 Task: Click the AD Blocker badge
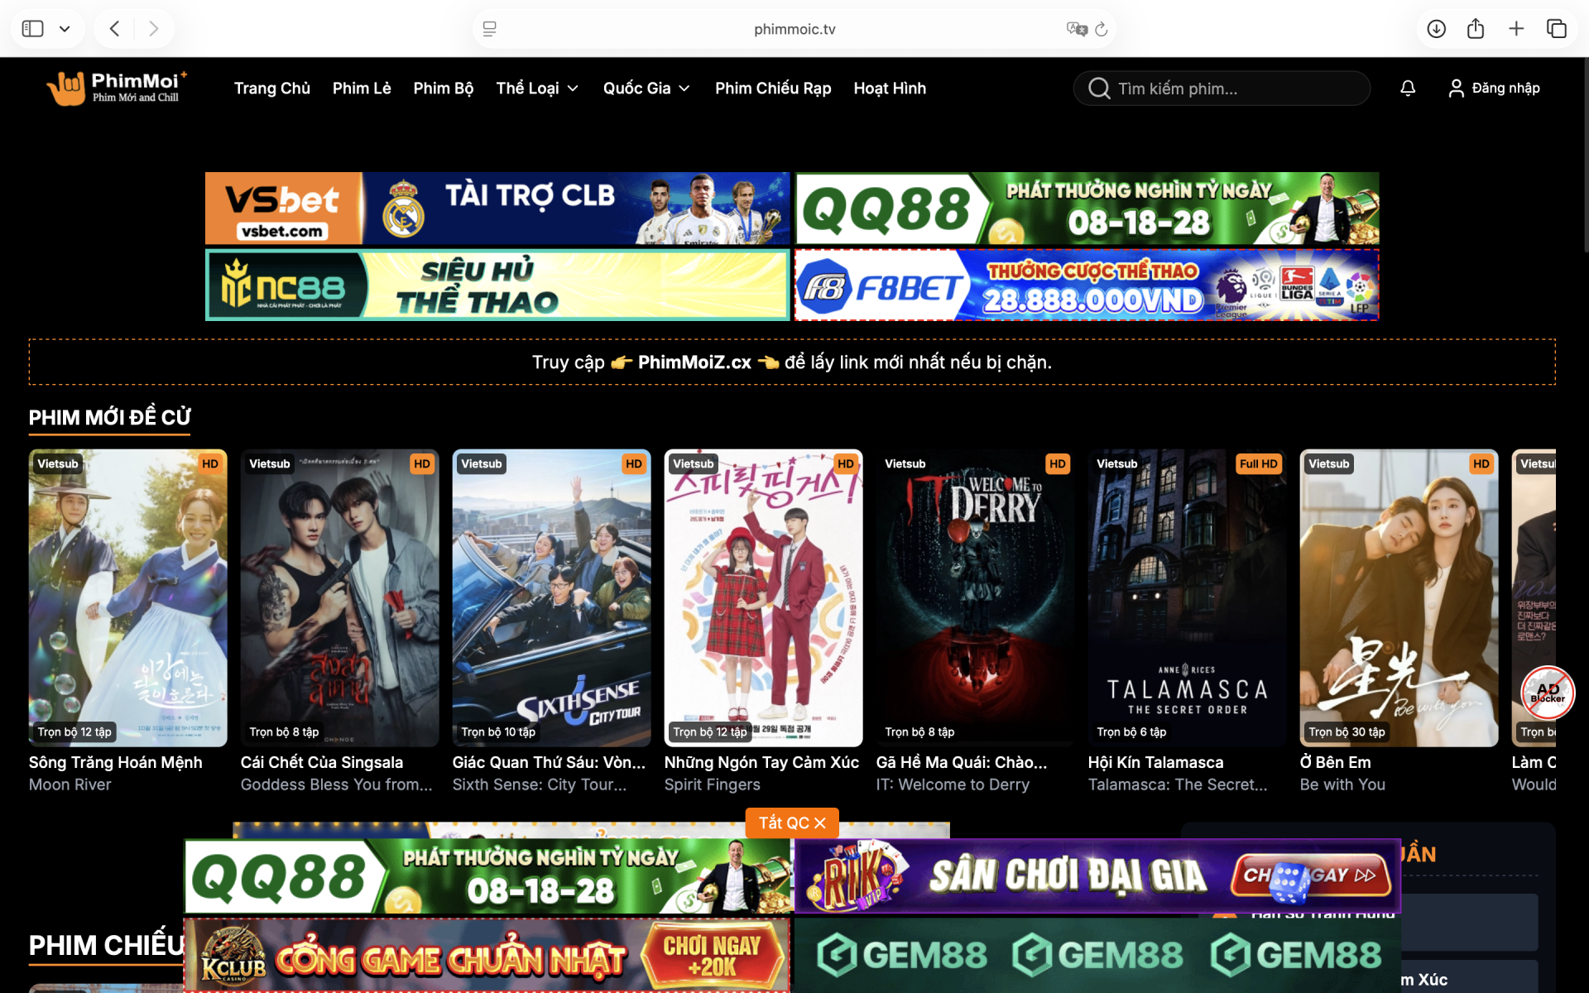(1547, 692)
